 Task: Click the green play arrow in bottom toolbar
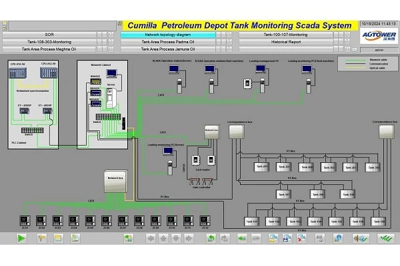coord(21,238)
